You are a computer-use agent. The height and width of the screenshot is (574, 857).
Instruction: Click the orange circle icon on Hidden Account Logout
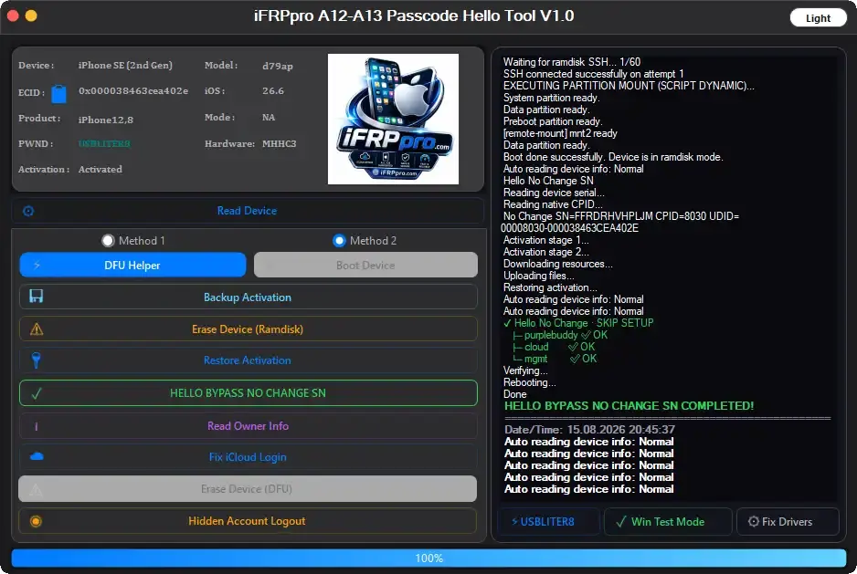coord(36,521)
